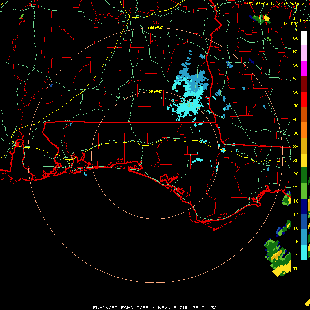
Task: Click the '18' legend value
Action: coord(296,201)
